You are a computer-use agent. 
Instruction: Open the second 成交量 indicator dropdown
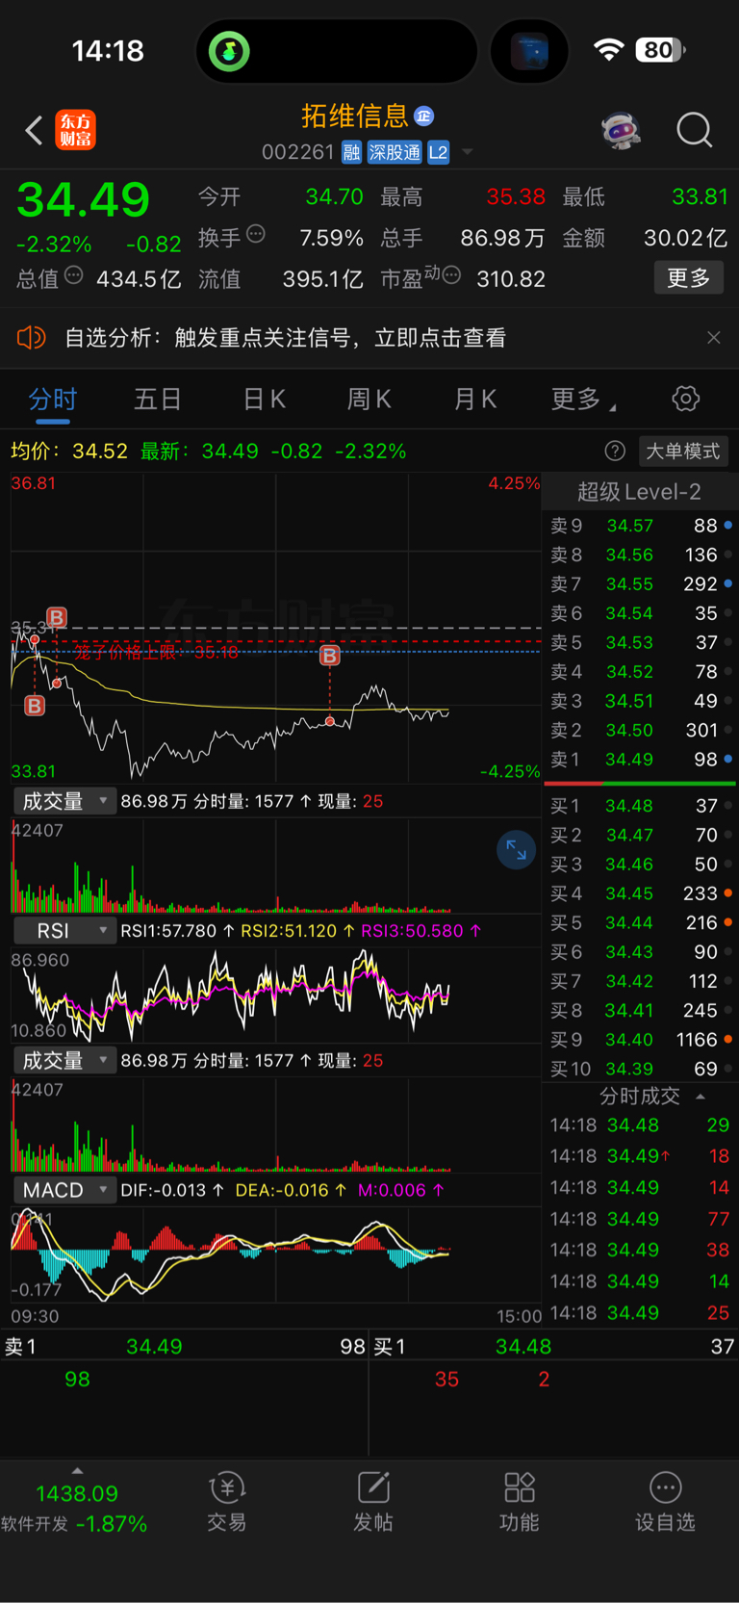[x=64, y=1060]
